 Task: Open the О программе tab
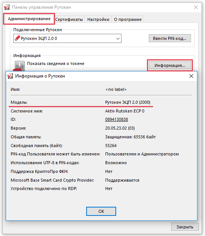pos(128,19)
